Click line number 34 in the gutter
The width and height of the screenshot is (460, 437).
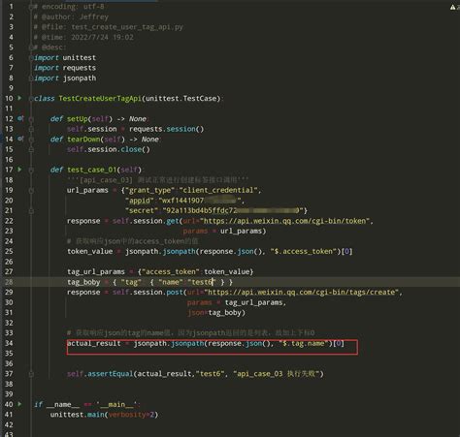(9, 343)
